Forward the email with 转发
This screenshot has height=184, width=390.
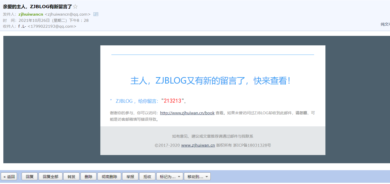click(x=72, y=177)
